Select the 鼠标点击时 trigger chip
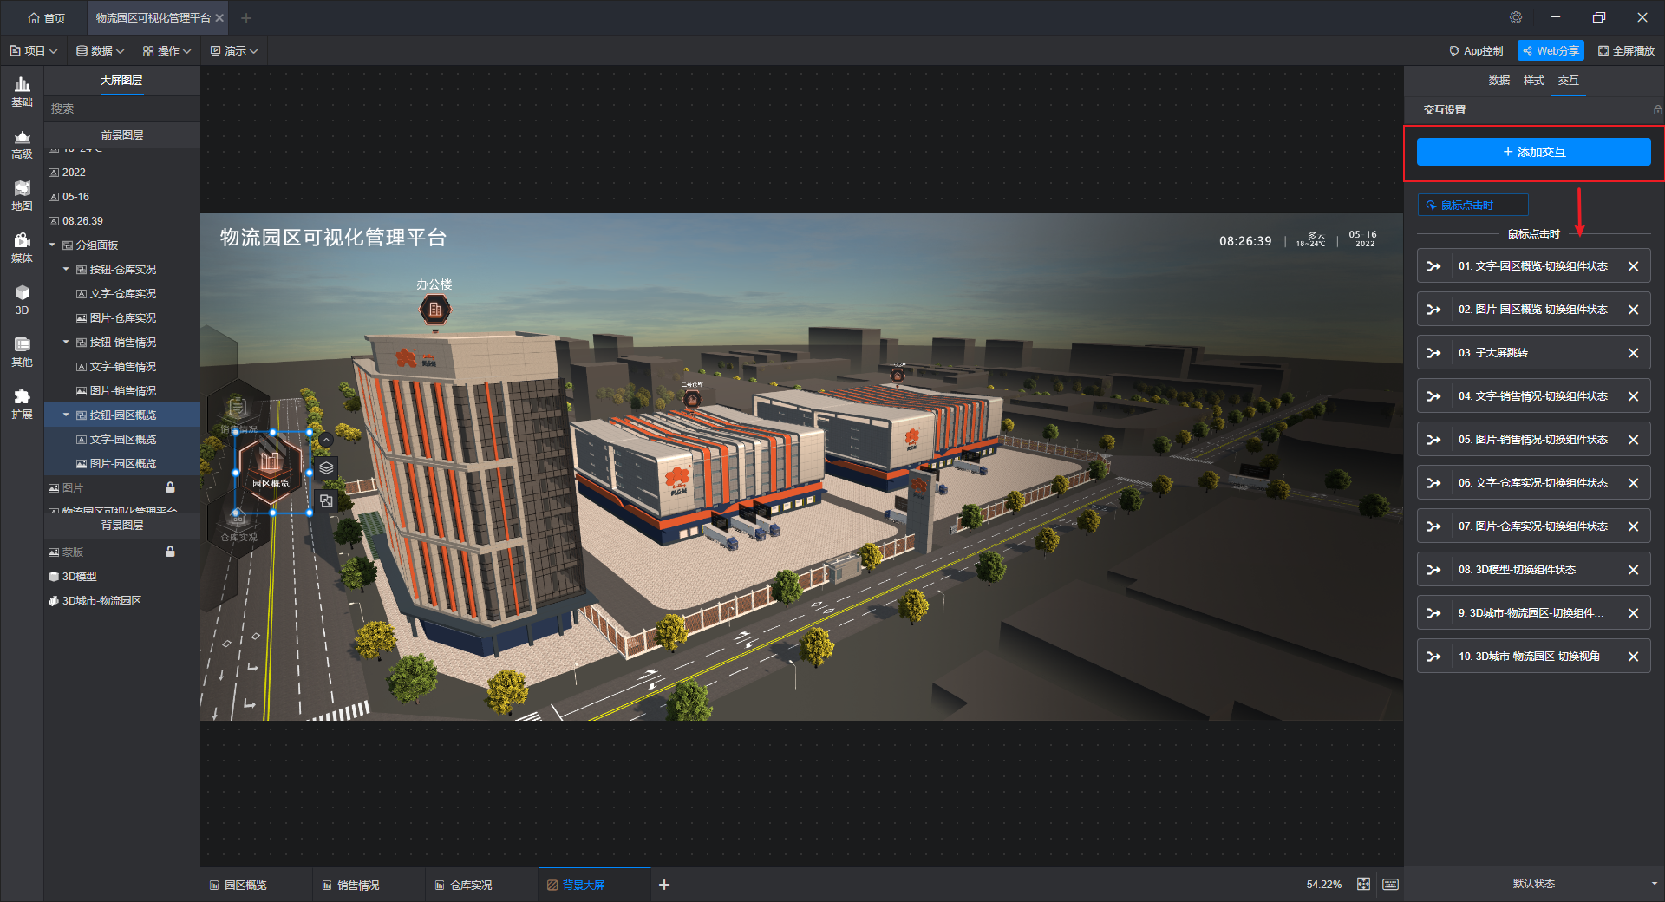The height and width of the screenshot is (902, 1665). click(1472, 206)
